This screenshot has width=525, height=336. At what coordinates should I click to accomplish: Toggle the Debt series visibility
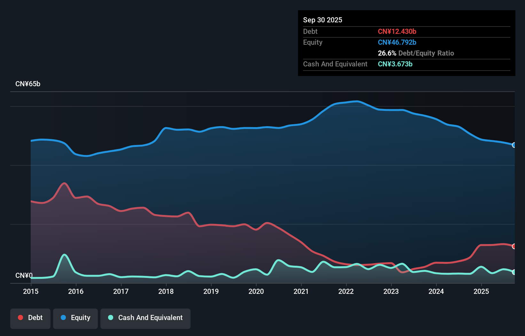tap(30, 317)
